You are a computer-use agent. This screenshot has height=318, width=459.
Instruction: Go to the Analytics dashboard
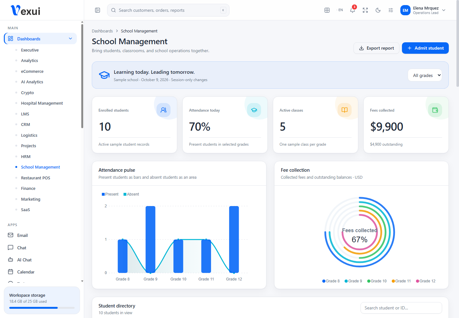point(29,61)
